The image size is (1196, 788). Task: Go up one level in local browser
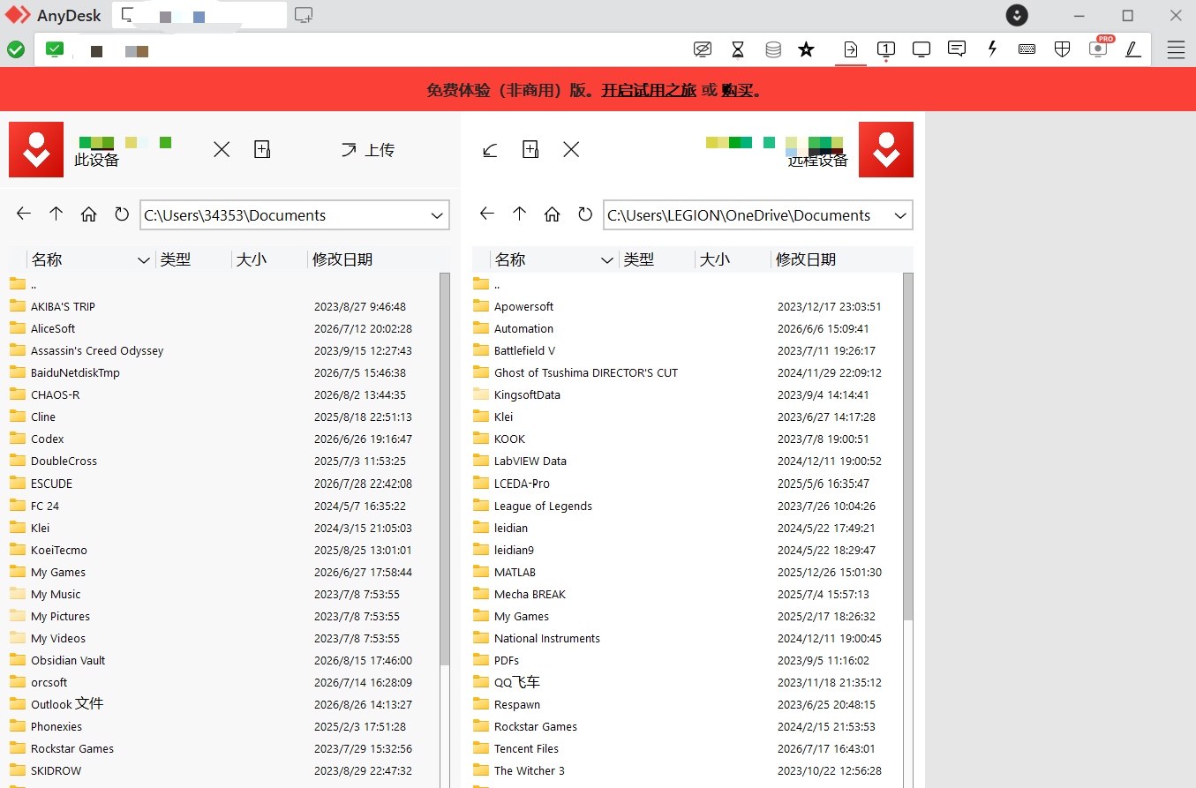click(56, 214)
